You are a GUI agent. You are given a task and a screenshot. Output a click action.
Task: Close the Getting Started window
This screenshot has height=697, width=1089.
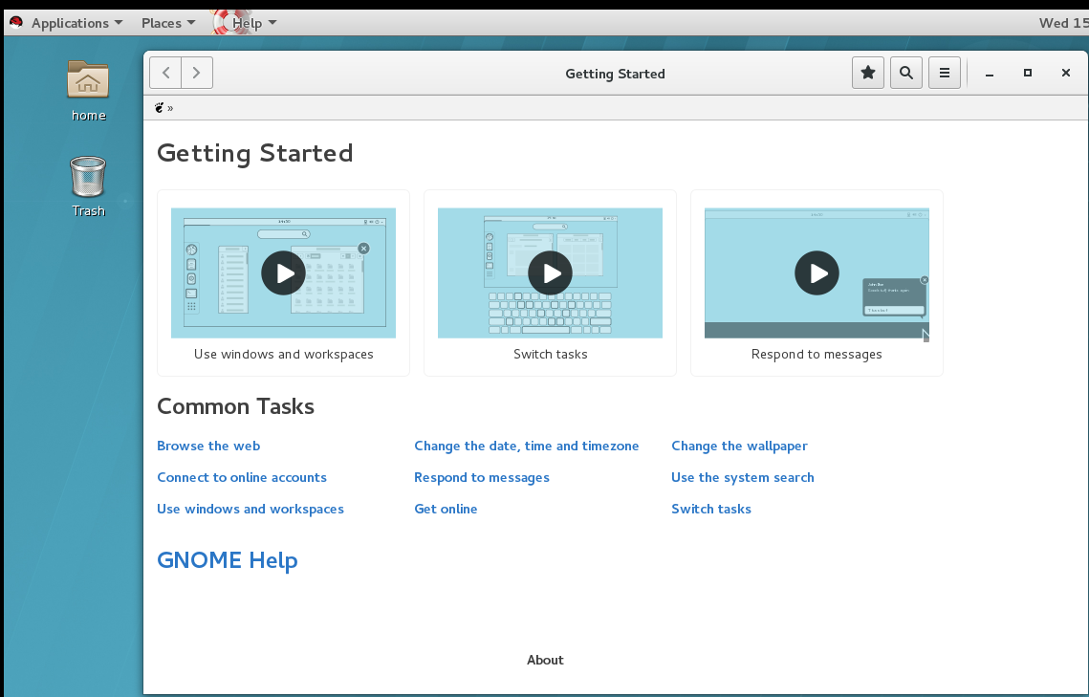point(1066,73)
